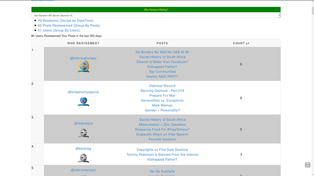Click the @ladyreijya avatar badge
This screenshot has width=314, height=176.
(x=83, y=133)
